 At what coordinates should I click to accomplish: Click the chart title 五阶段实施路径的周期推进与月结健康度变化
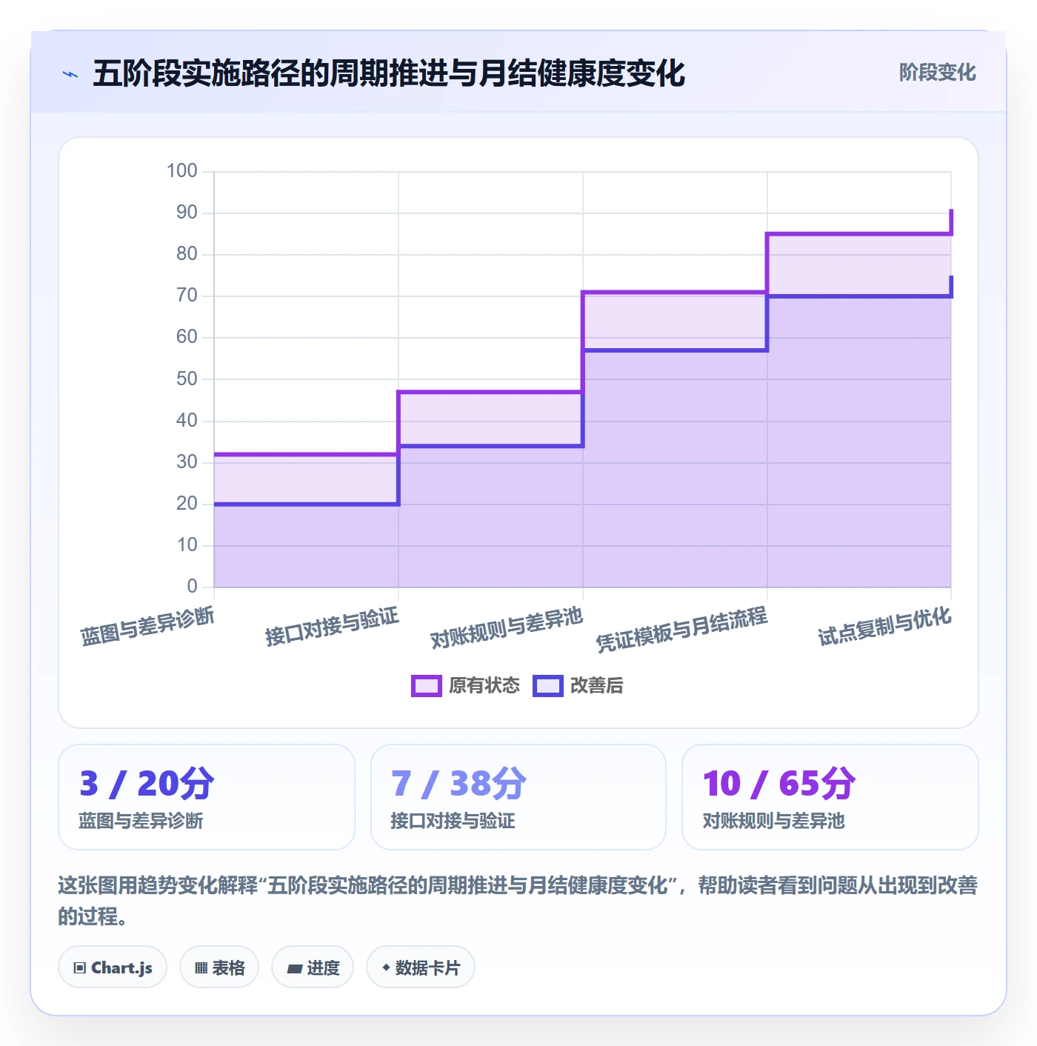pos(389,73)
